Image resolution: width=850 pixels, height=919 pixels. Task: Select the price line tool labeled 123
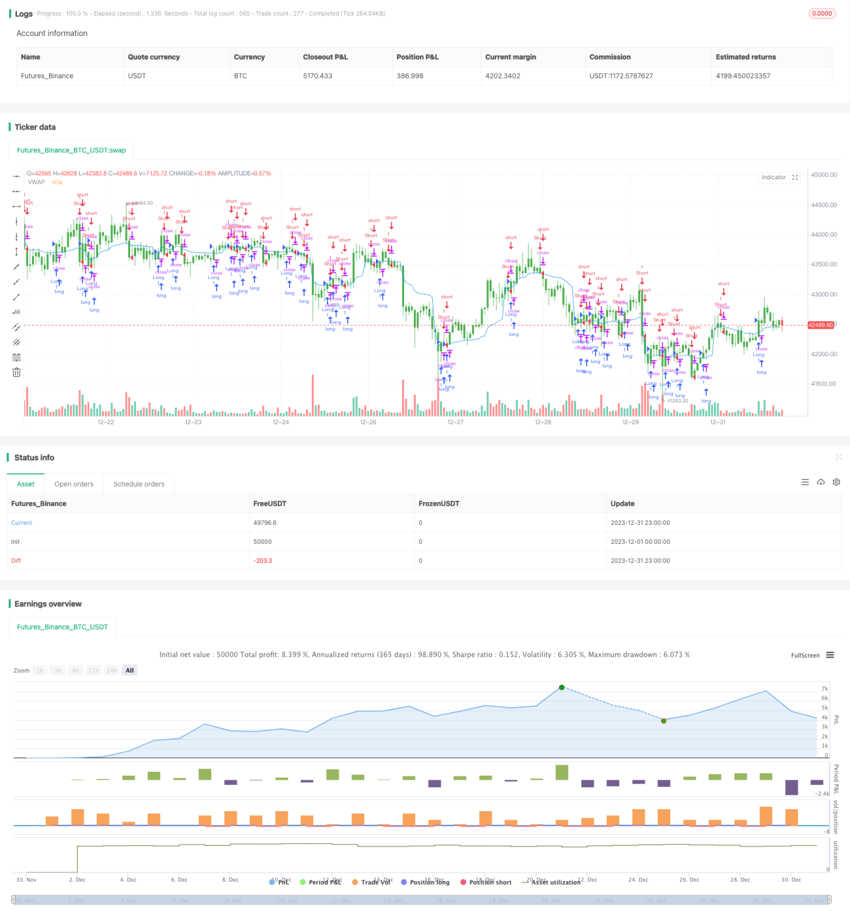(16, 312)
